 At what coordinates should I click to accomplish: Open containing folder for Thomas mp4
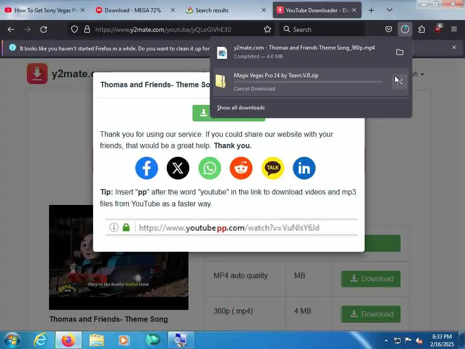click(x=400, y=52)
